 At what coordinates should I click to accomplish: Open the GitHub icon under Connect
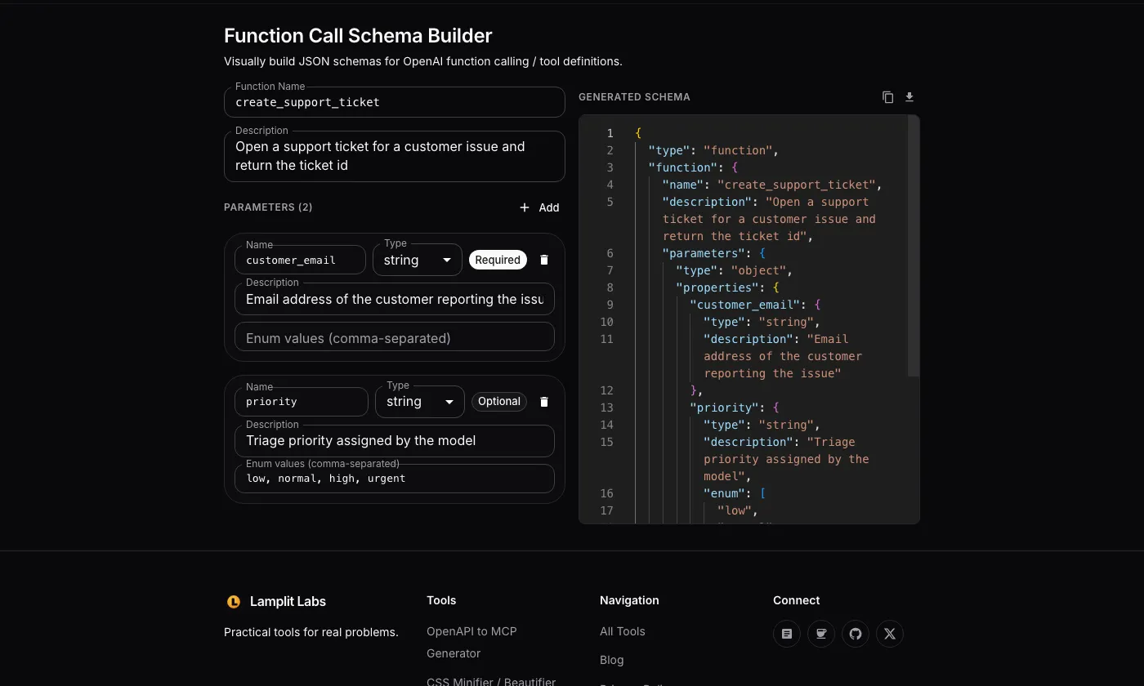pos(856,634)
